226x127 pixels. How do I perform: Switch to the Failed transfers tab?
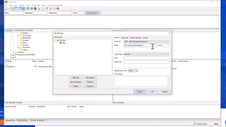(22, 120)
